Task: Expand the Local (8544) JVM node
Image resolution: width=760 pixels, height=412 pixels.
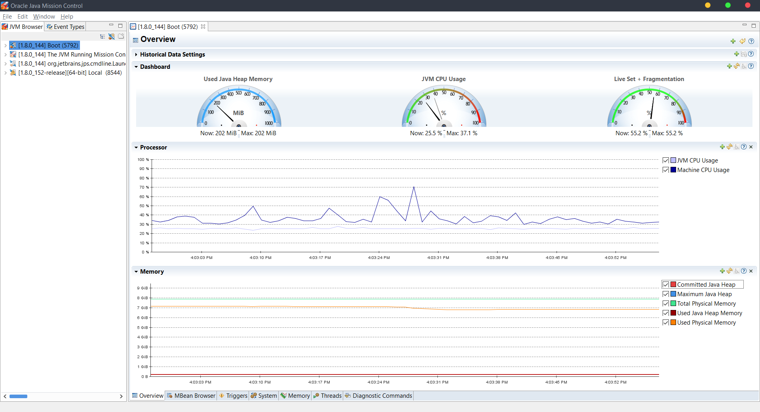Action: 6,73
